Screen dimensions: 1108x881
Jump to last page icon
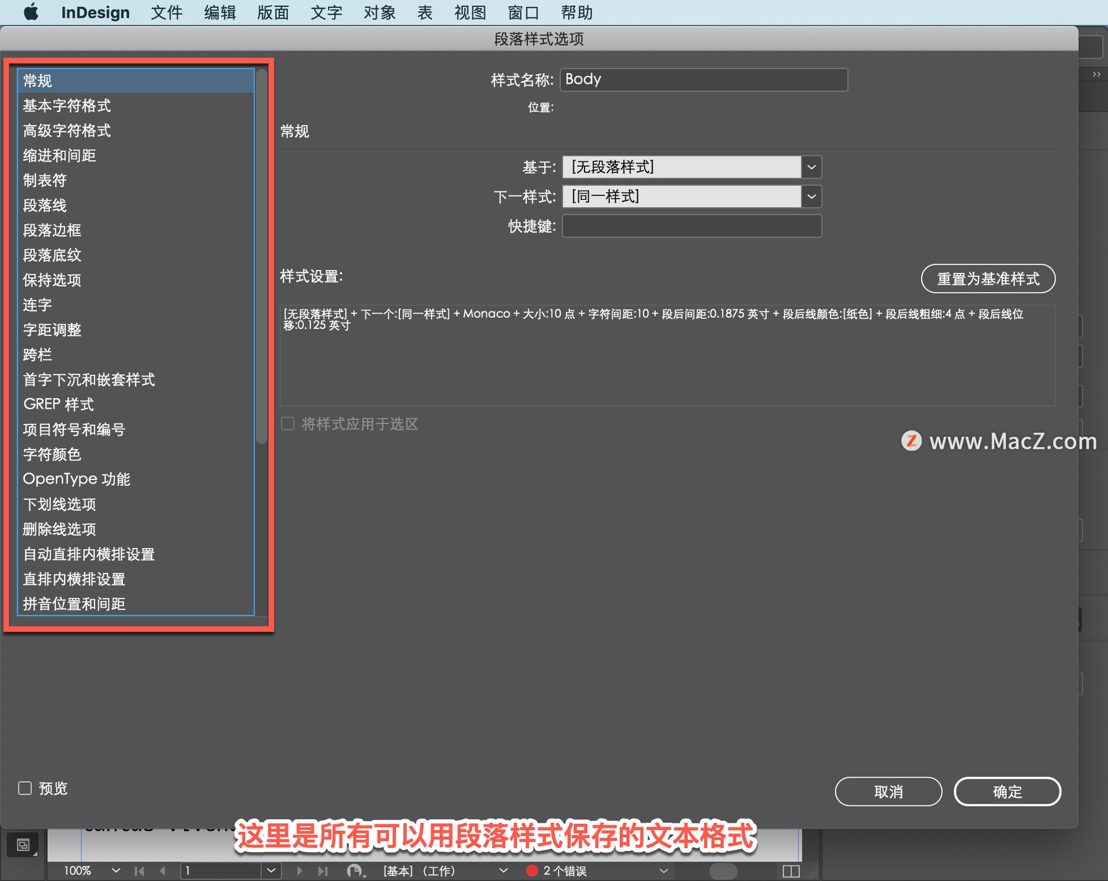(323, 871)
